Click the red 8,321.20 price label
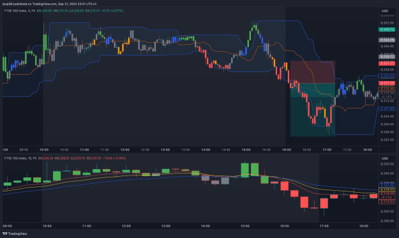This screenshot has height=238, width=399. pos(387,83)
